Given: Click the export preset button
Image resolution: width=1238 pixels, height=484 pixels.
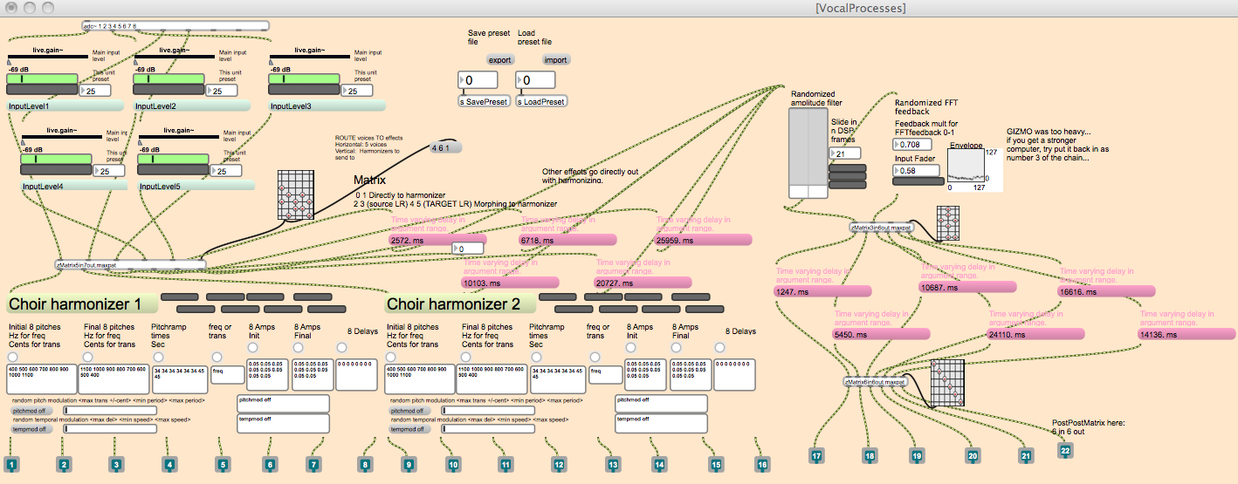Looking at the screenshot, I should coord(499,60).
